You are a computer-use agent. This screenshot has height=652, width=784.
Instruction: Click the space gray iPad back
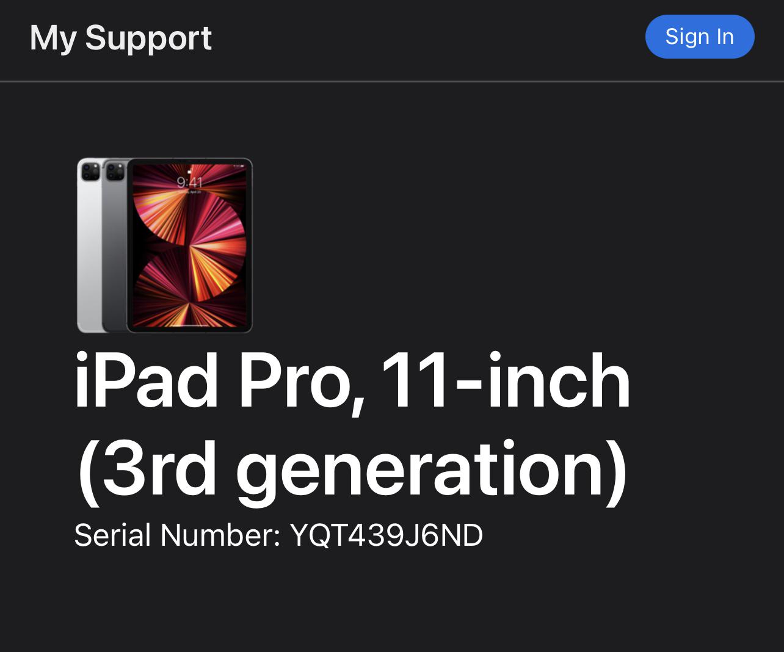[x=114, y=245]
